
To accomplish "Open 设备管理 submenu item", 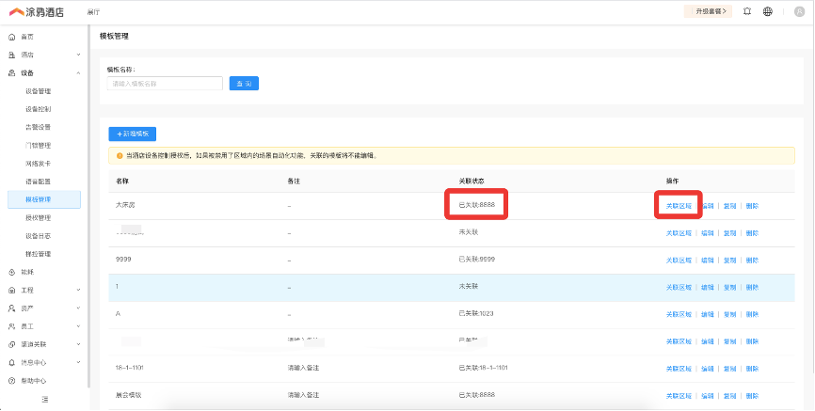I will [39, 91].
